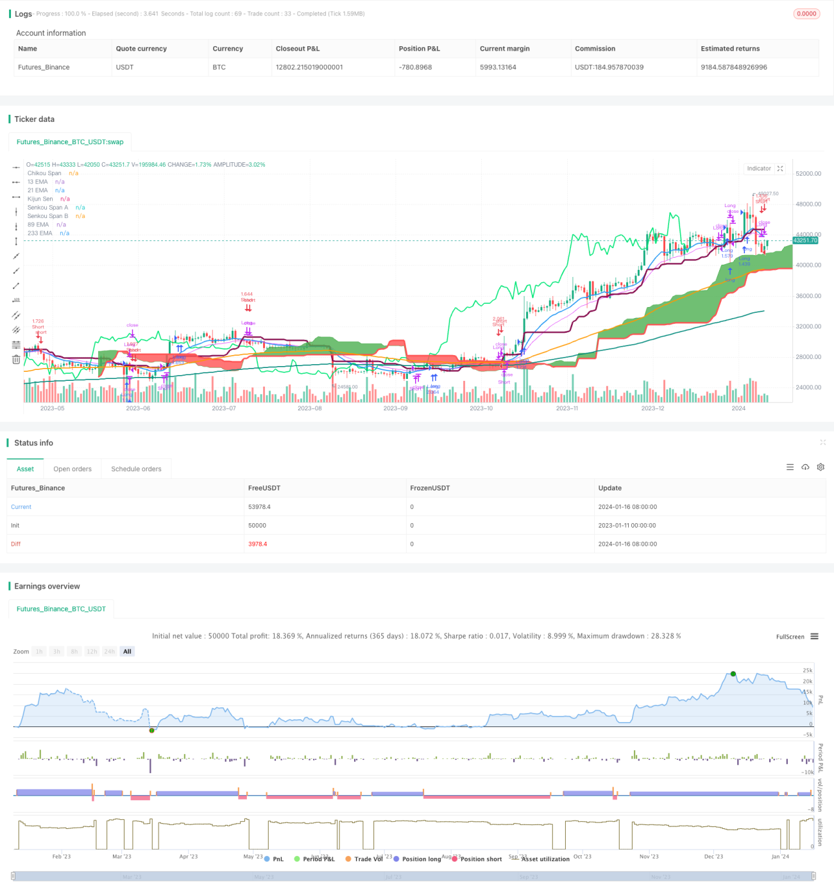
Task: Toggle the PnL legend series
Action: [274, 859]
